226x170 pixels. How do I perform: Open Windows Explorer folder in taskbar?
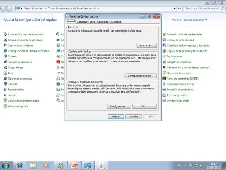[33, 165]
